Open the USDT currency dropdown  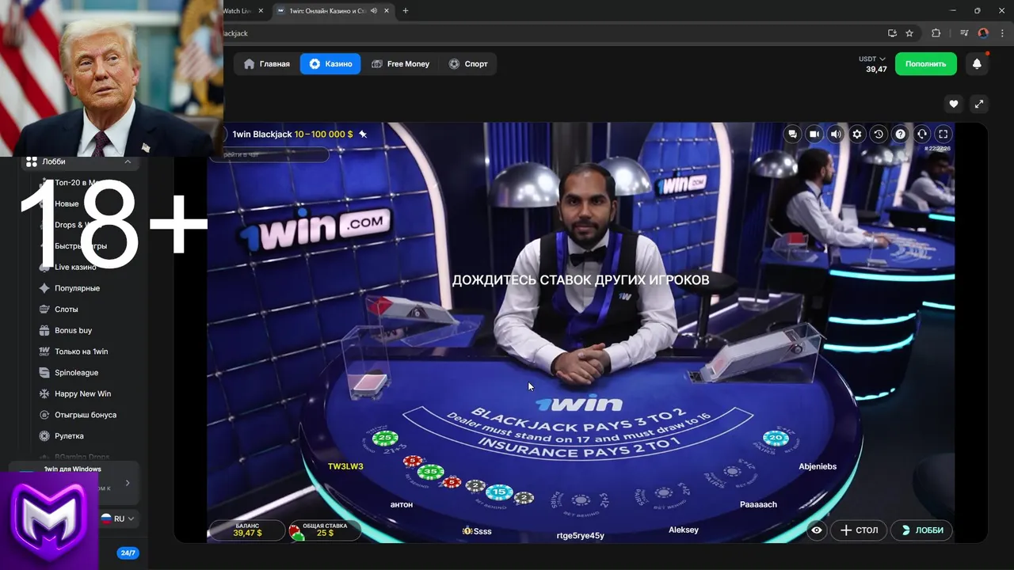tap(872, 59)
